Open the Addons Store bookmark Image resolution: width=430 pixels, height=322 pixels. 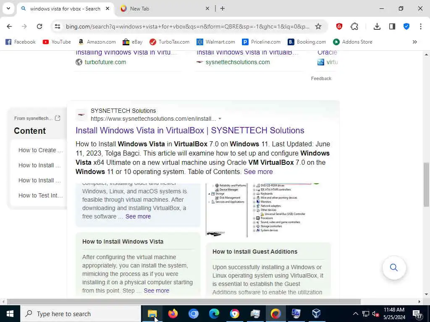click(353, 42)
